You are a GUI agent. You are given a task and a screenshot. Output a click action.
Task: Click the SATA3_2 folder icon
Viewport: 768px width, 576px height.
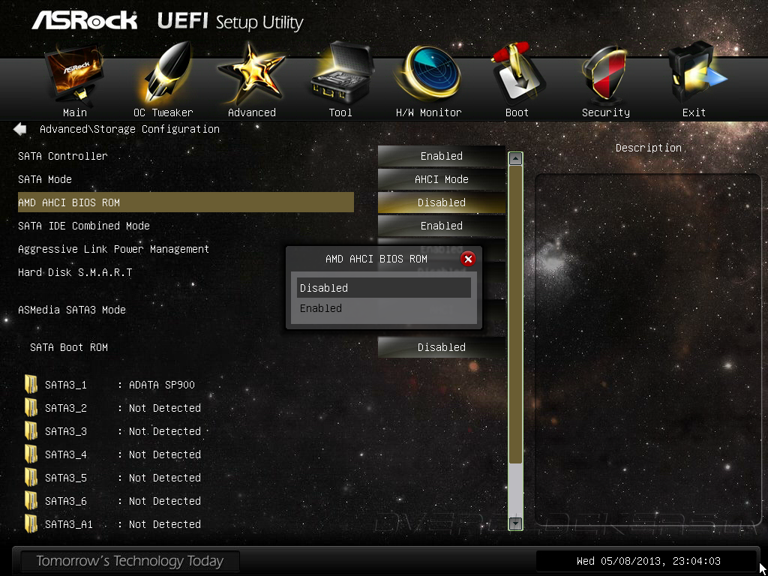31,407
